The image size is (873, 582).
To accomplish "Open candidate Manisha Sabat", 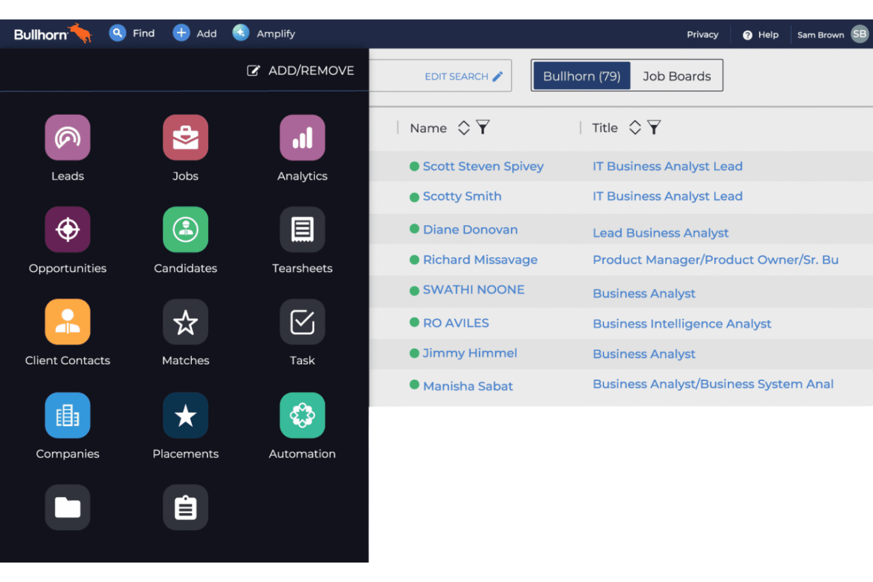I will click(x=468, y=386).
